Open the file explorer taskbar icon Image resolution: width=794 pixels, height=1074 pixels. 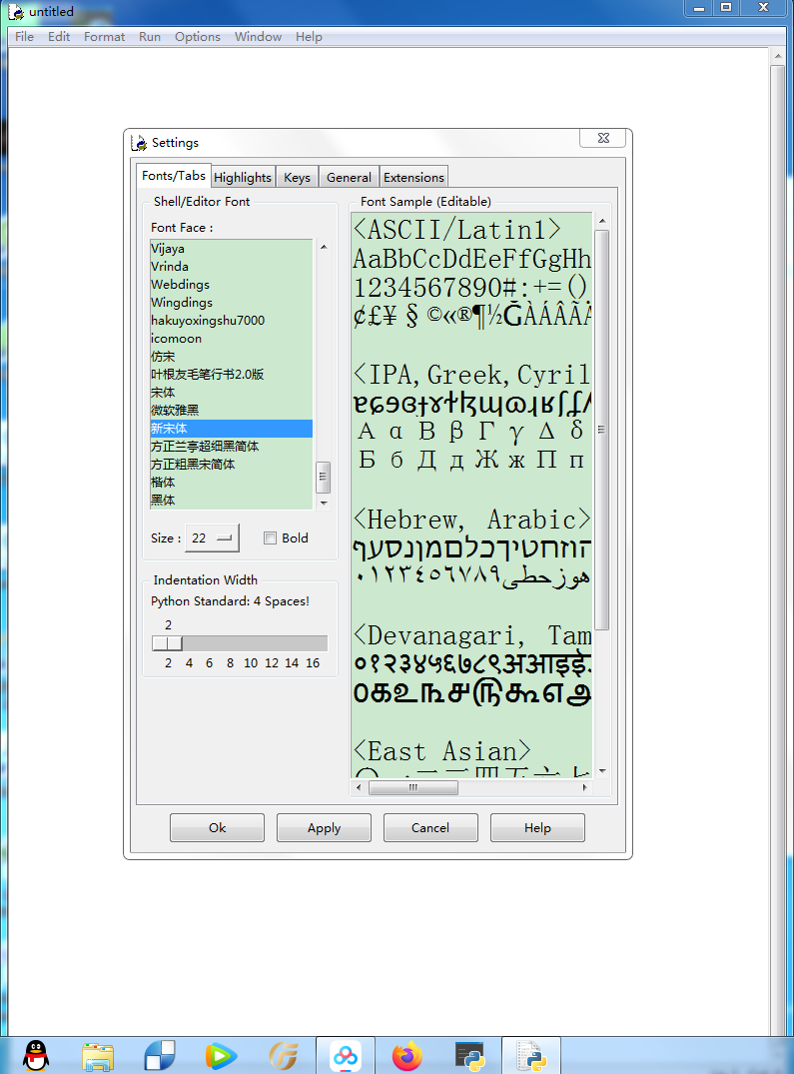[98, 1055]
